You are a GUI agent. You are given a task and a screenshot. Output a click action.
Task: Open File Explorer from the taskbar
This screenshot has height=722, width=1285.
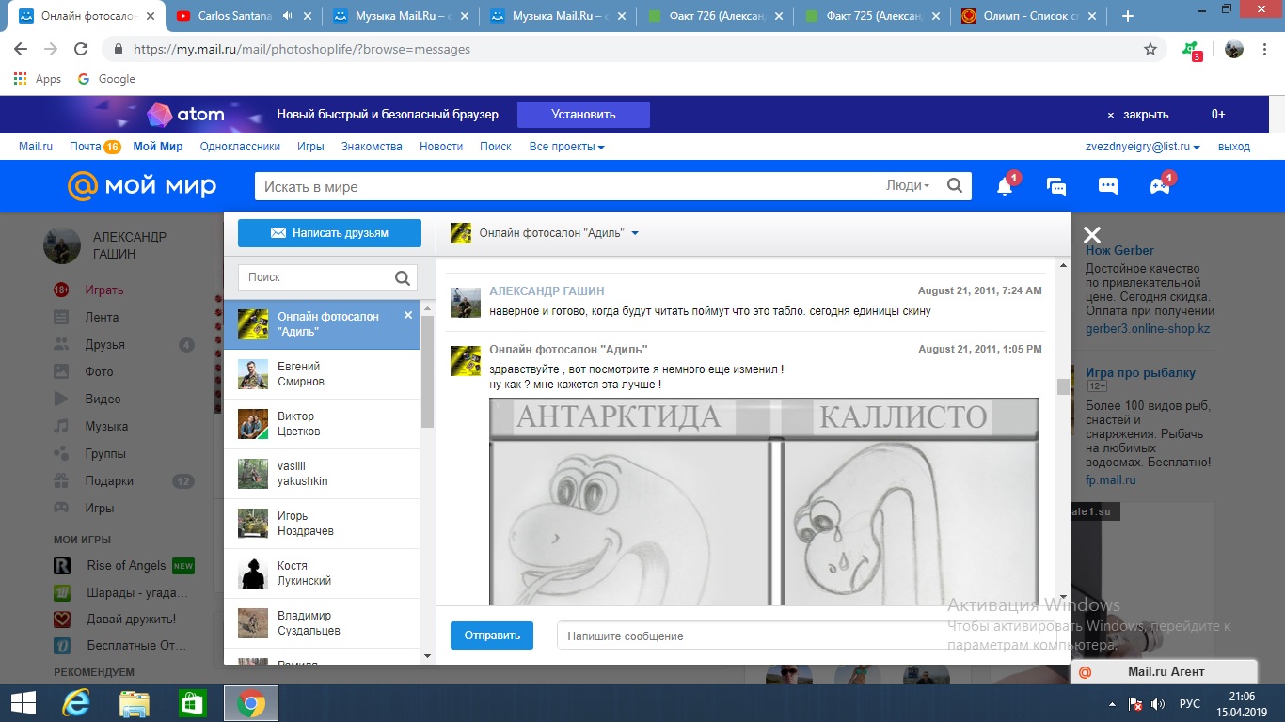coord(135,703)
